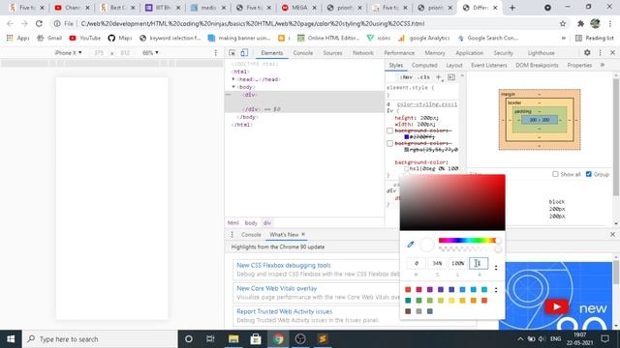Bookmark this page with star icon
Viewport: 620px width, 348px height.
563,23
